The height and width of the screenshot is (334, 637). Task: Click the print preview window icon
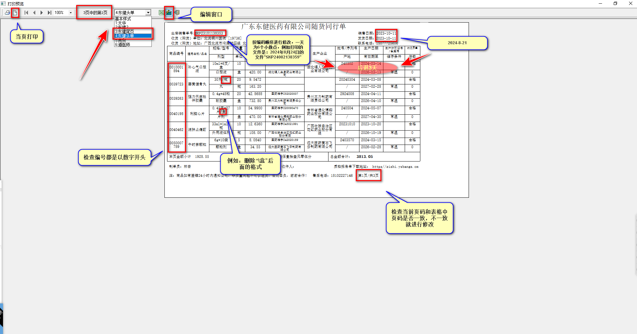[3, 4]
